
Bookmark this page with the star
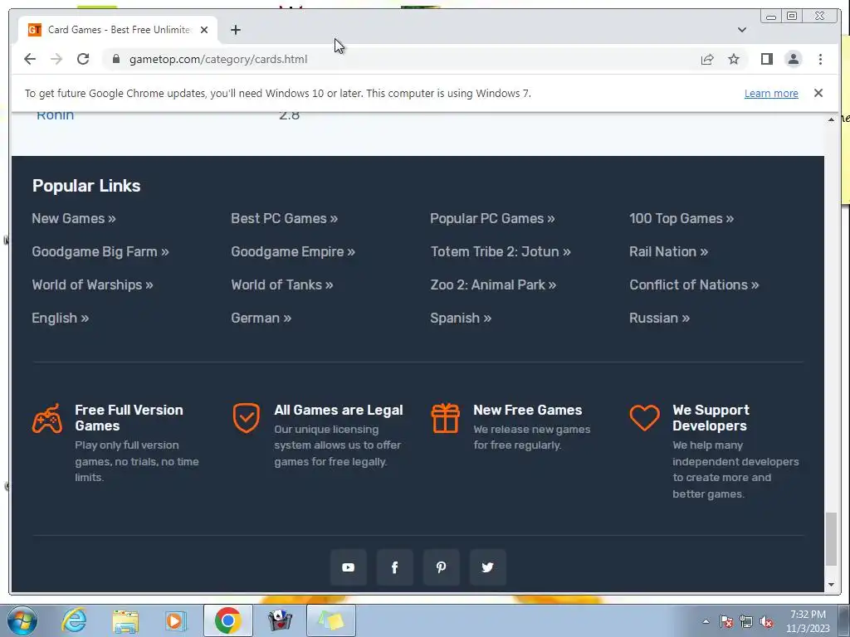pos(734,59)
